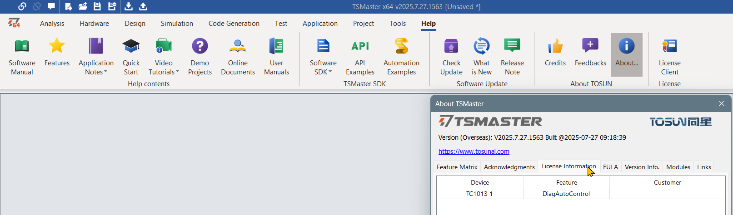Click the disconnect broken-link icon
This screenshot has height=215, width=733.
(x=37, y=6)
